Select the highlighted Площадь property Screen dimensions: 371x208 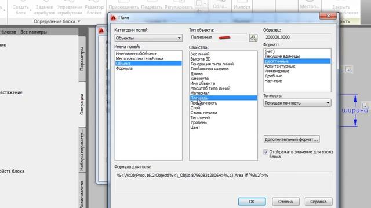click(223, 98)
